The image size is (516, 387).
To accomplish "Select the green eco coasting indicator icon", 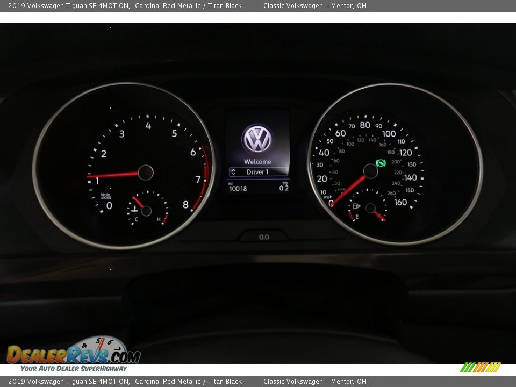I will 380,162.
